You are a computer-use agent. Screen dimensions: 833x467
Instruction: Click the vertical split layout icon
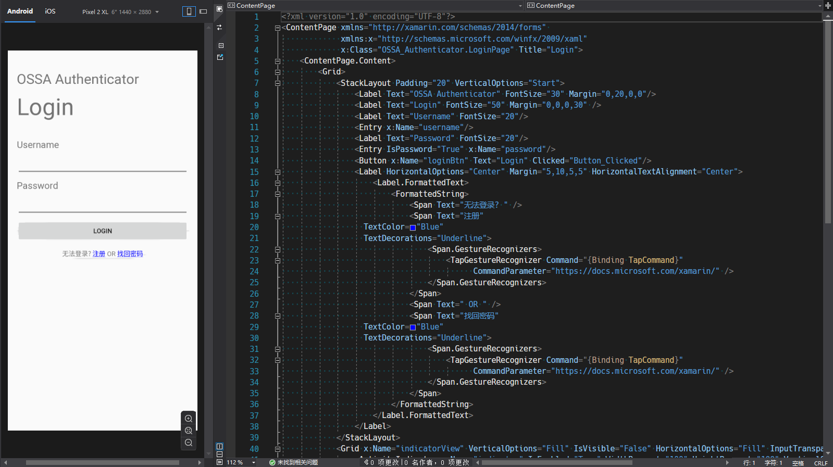pos(220,446)
